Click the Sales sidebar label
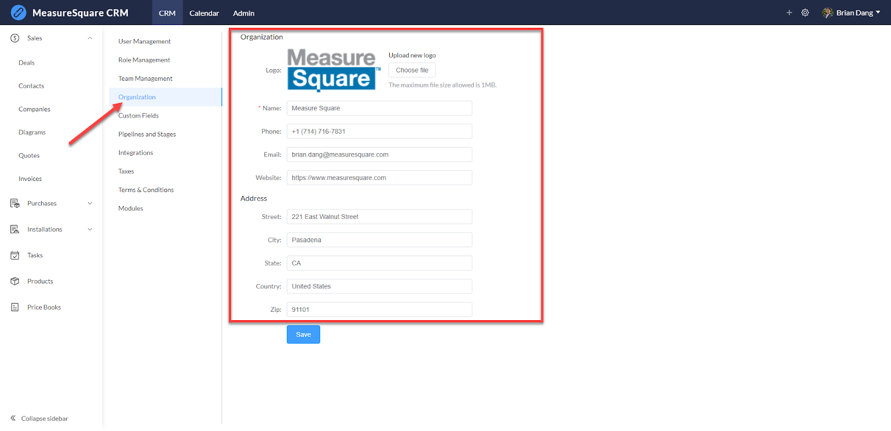Screen dimensions: 891x431 pos(35,38)
